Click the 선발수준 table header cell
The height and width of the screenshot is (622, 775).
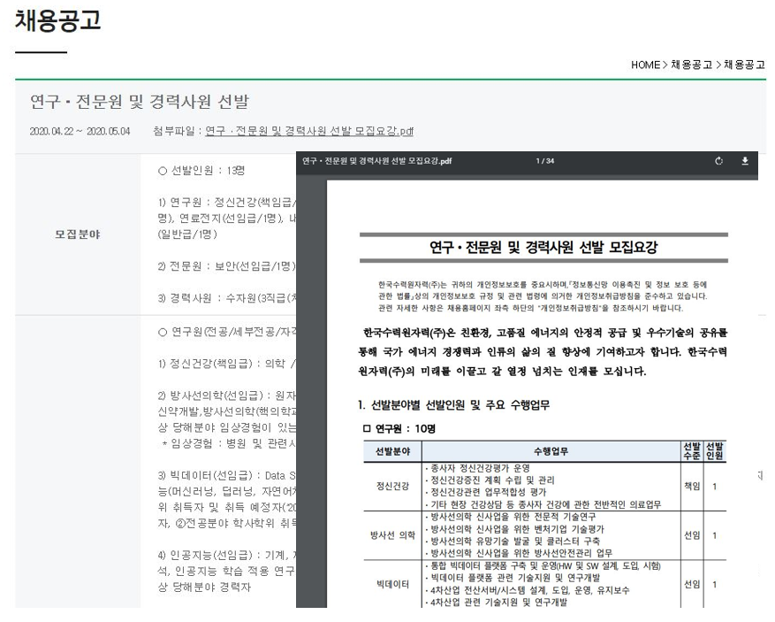pyautogui.click(x=691, y=451)
